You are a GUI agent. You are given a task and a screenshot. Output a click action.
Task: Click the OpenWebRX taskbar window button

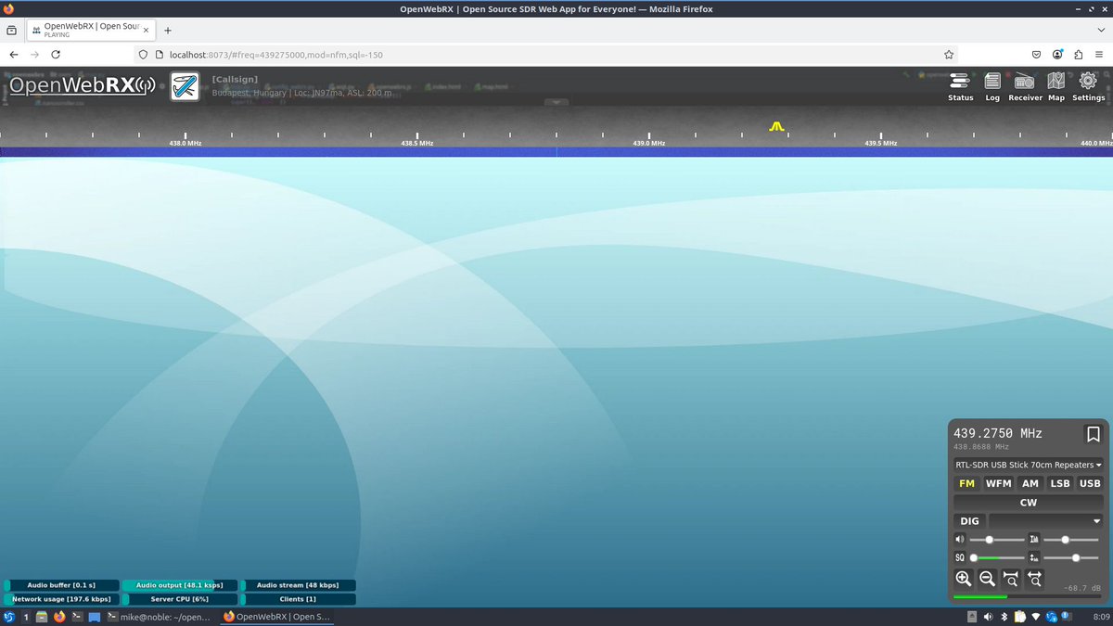click(276, 617)
